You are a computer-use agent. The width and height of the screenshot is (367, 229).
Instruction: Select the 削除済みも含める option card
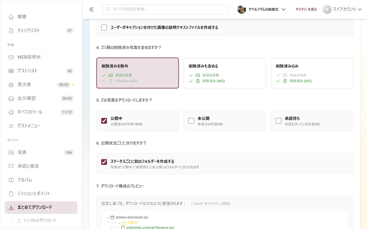click(x=225, y=73)
